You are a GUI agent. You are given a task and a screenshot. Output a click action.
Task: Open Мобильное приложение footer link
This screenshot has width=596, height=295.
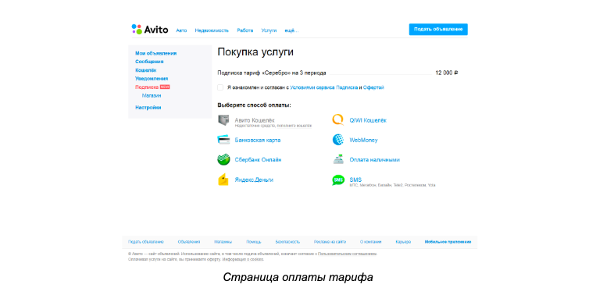[448, 242]
